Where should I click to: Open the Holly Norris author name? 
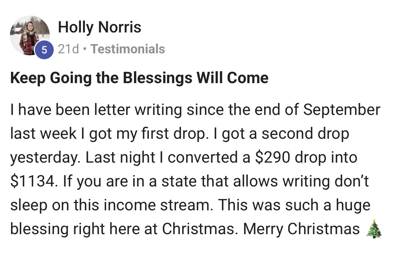click(x=100, y=27)
